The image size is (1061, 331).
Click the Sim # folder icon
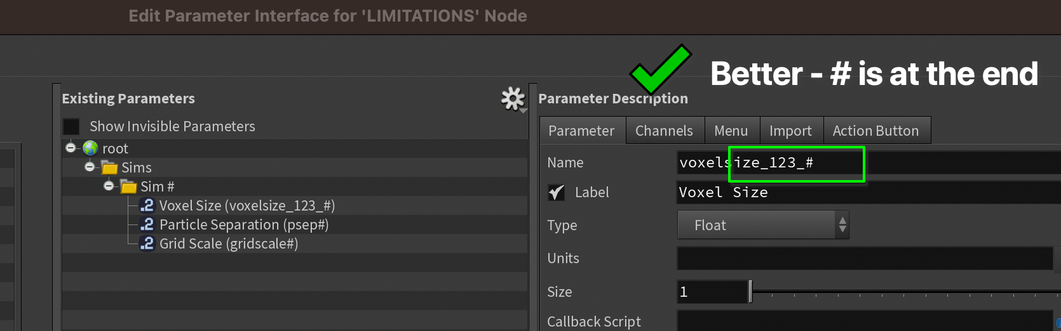pos(128,186)
